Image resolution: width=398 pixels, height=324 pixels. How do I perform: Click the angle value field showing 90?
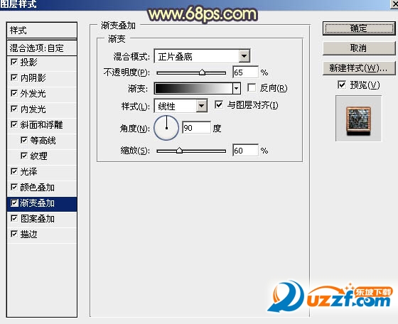click(x=196, y=128)
